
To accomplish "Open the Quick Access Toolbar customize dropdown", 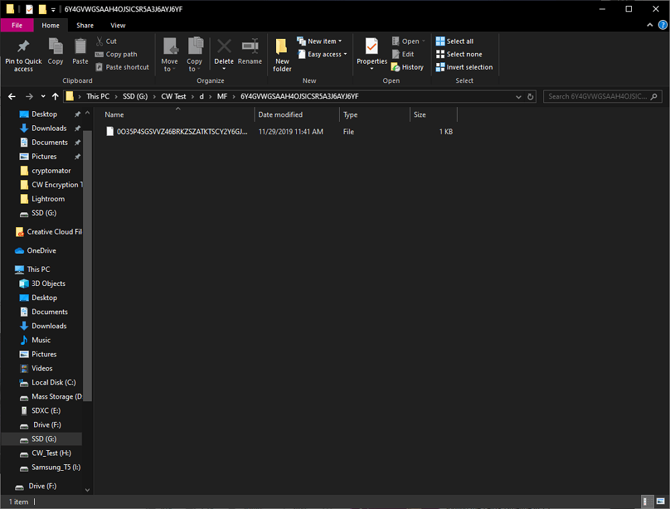I will point(53,9).
